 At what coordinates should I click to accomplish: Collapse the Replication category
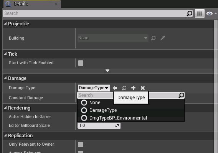click(x=5, y=135)
